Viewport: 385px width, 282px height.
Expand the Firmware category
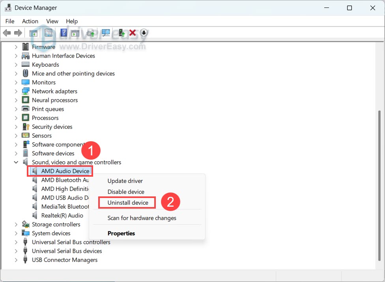tap(16, 47)
